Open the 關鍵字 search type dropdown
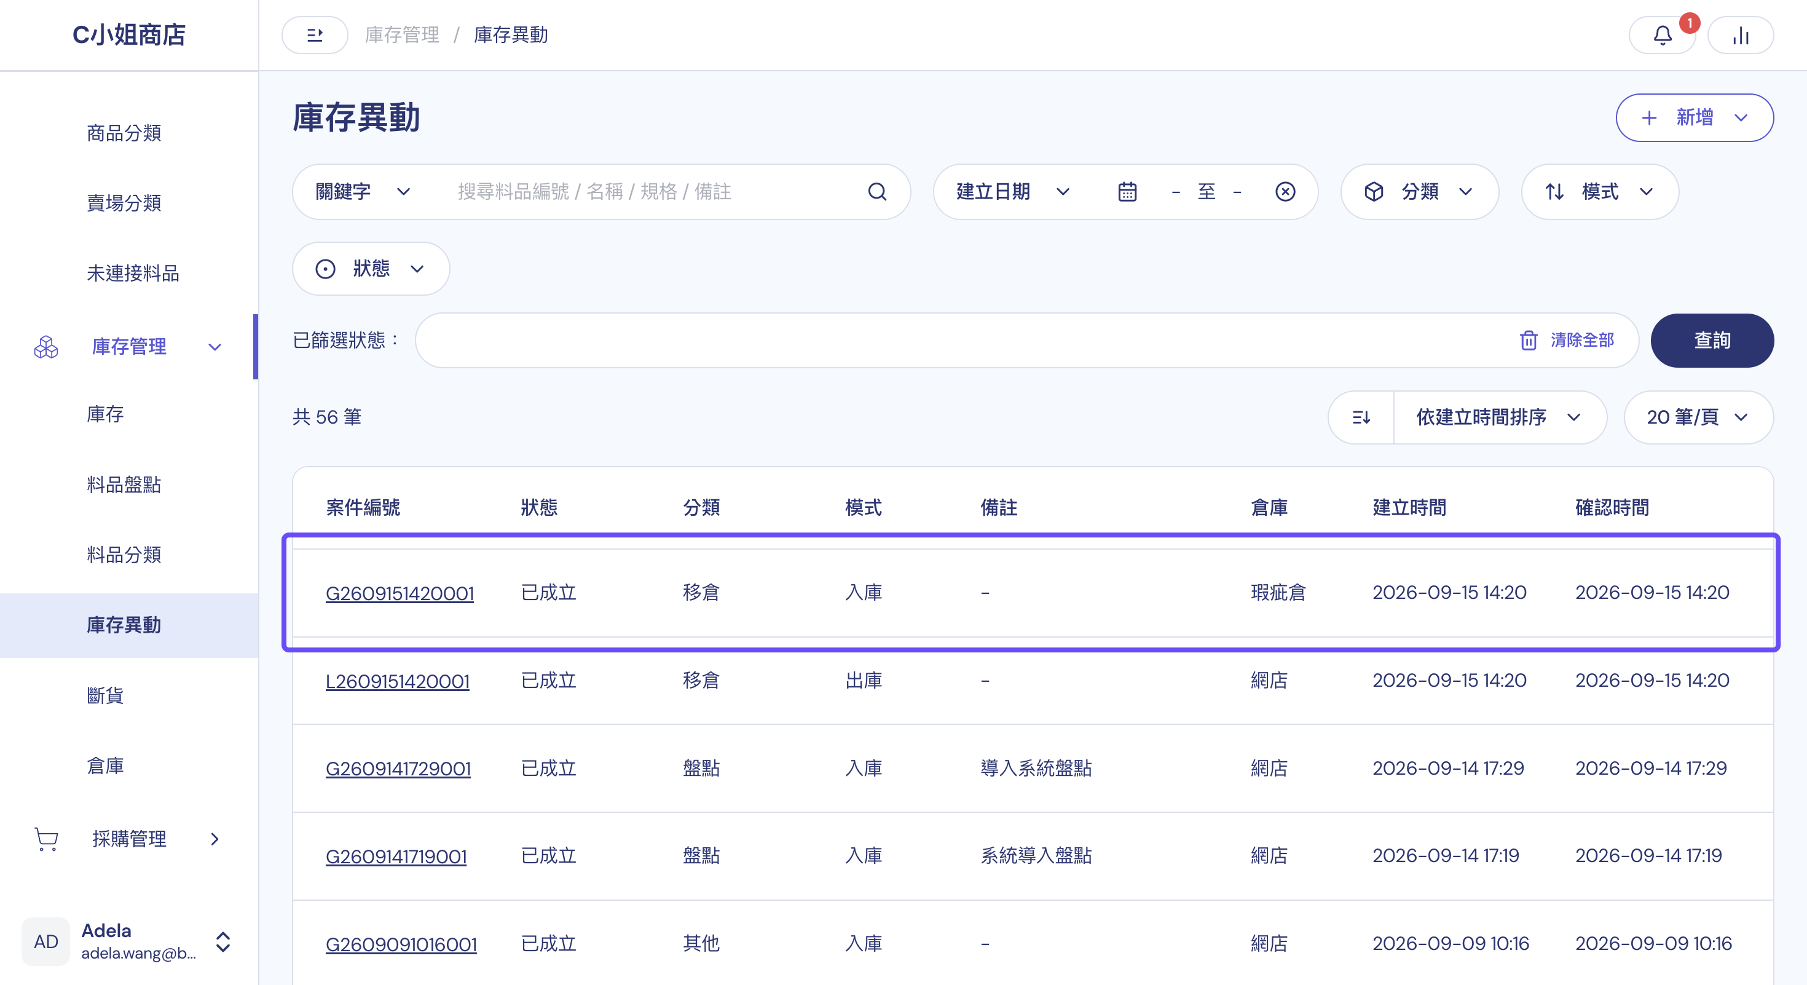1807x985 pixels. point(363,192)
